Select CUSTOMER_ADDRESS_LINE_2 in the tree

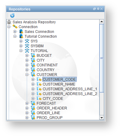tap(70, 94)
